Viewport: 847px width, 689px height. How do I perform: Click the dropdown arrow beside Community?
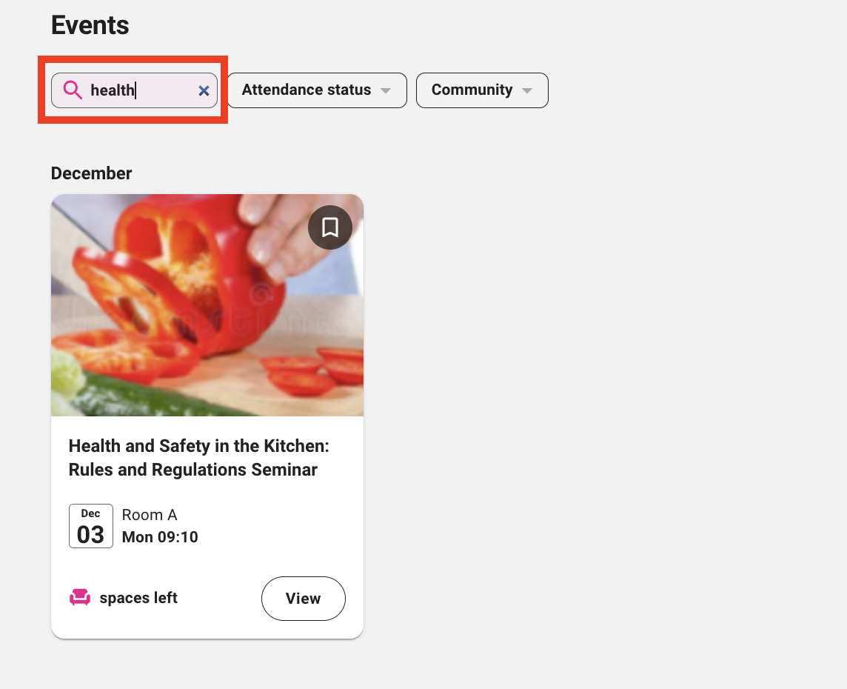(526, 90)
